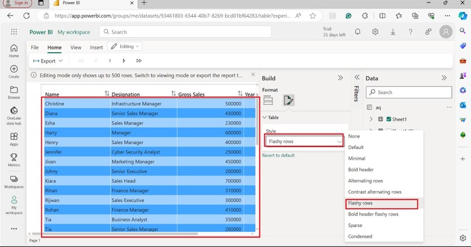This screenshot has width=471, height=247.
Task: Open Apps in left sidebar
Action: pos(14,139)
